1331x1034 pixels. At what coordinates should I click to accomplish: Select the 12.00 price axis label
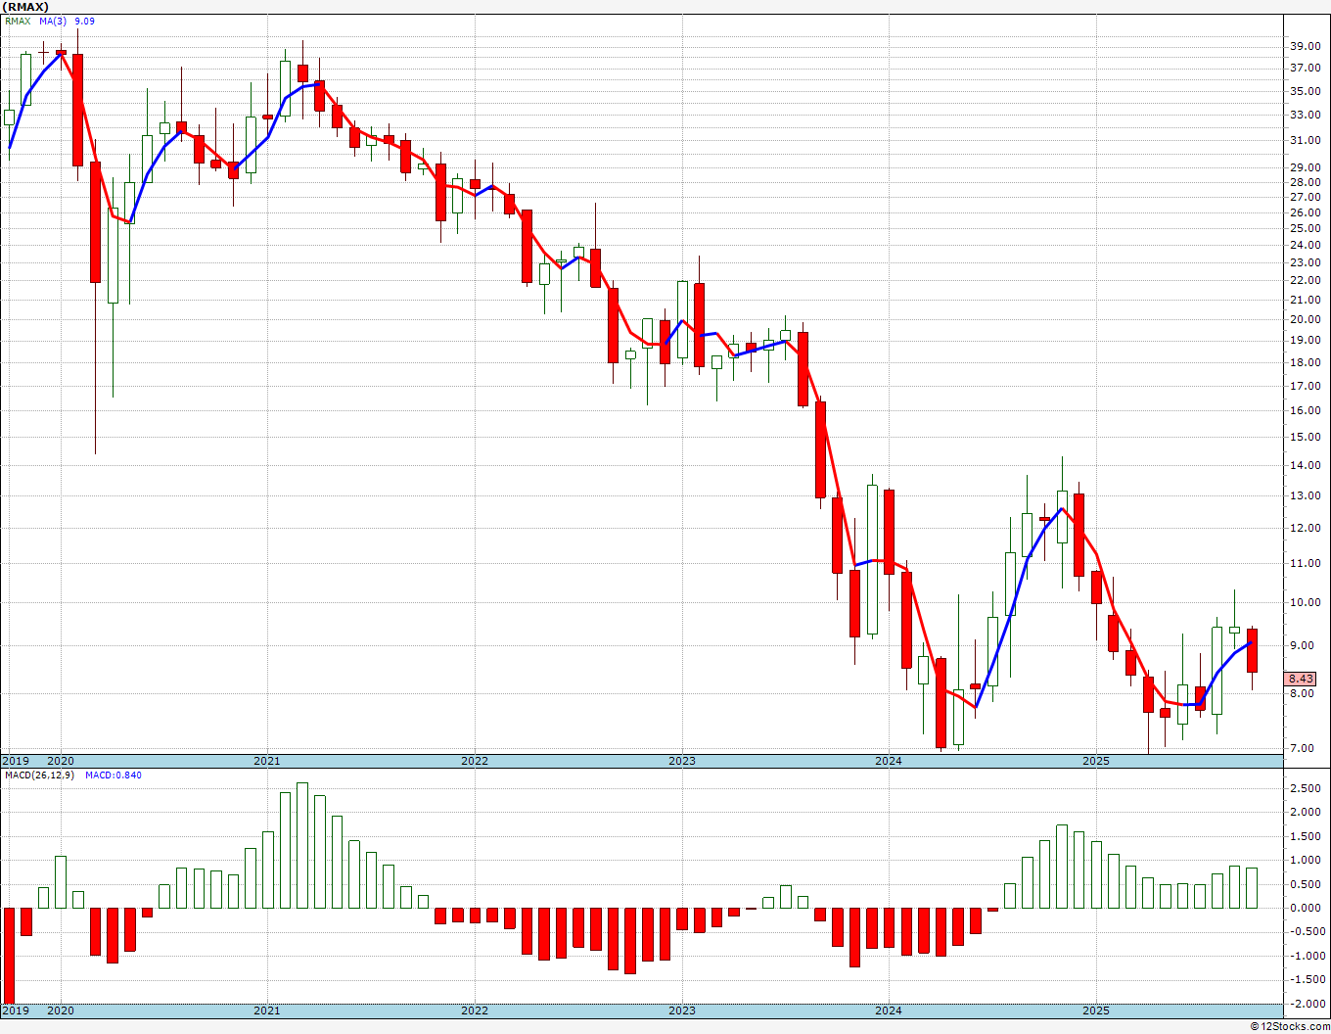1306,529
